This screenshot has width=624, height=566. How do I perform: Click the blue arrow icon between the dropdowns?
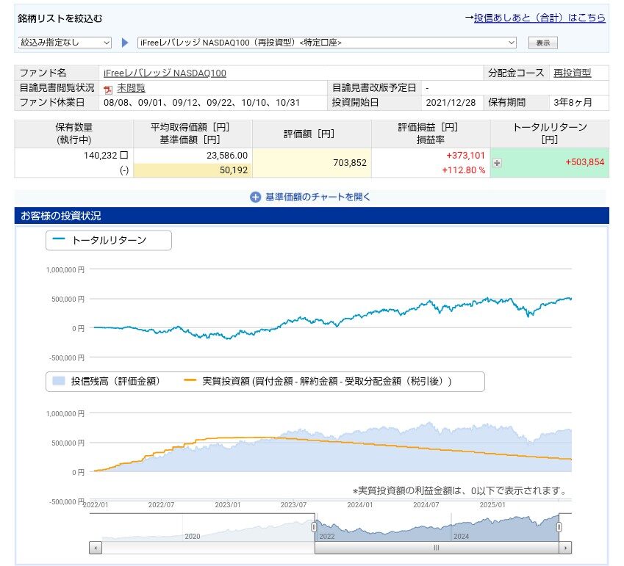point(125,43)
